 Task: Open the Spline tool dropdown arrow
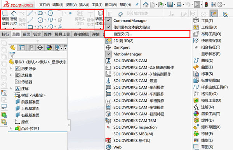(55, 20)
